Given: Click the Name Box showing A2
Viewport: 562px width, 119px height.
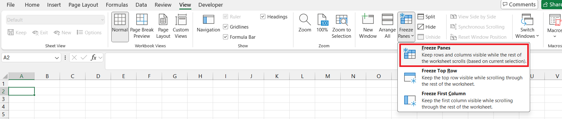Looking at the screenshot, I should (27, 58).
